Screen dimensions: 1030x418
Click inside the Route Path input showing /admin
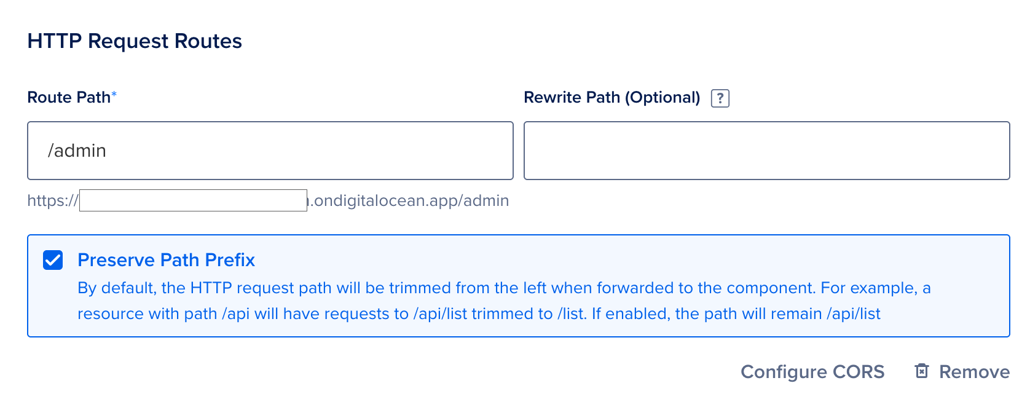(270, 150)
